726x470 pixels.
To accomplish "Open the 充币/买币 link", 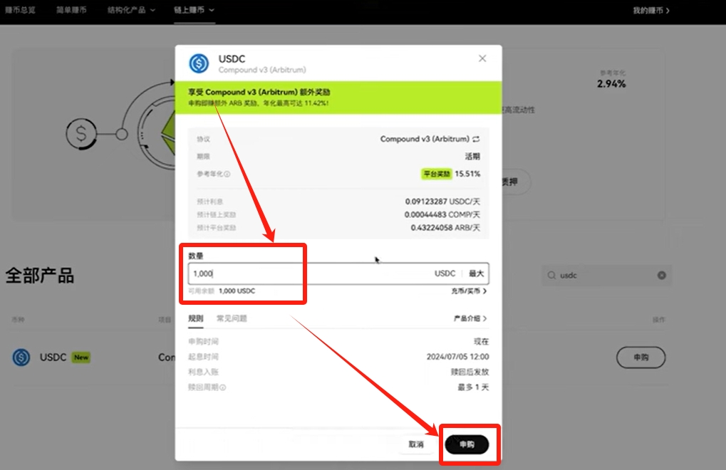I will tap(469, 291).
